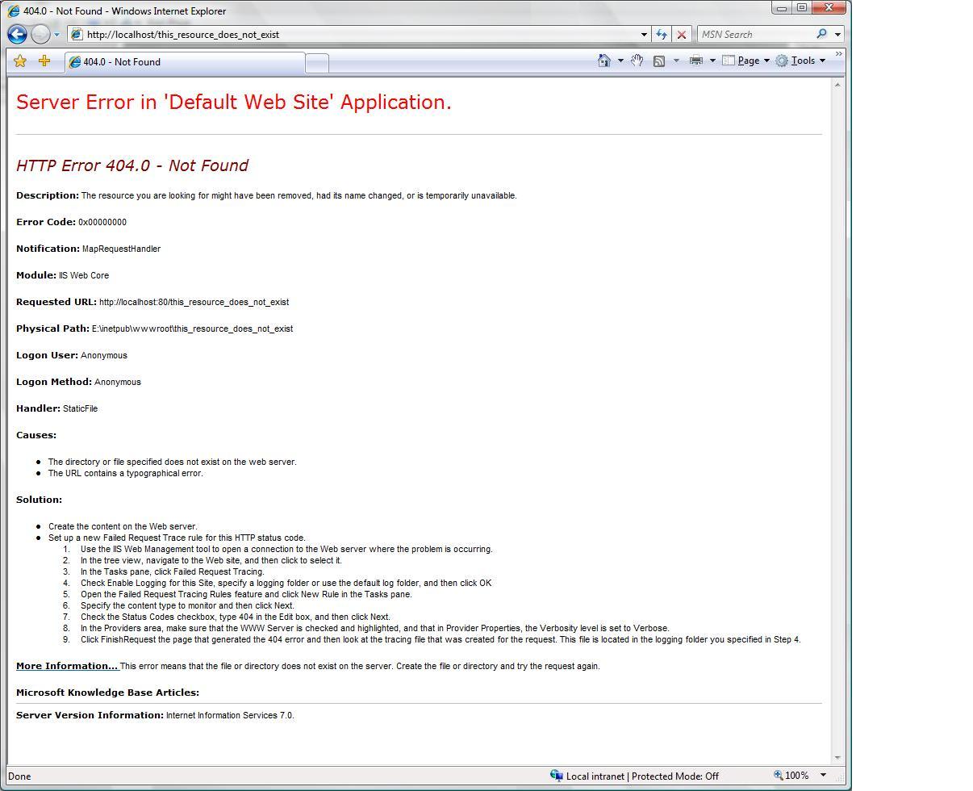Screen dimensions: 973x791
Task: Open the Favorites Center star icon
Action: (x=20, y=61)
